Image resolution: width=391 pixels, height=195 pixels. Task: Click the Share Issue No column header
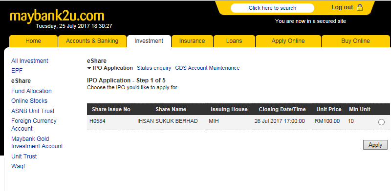[x=111, y=109]
